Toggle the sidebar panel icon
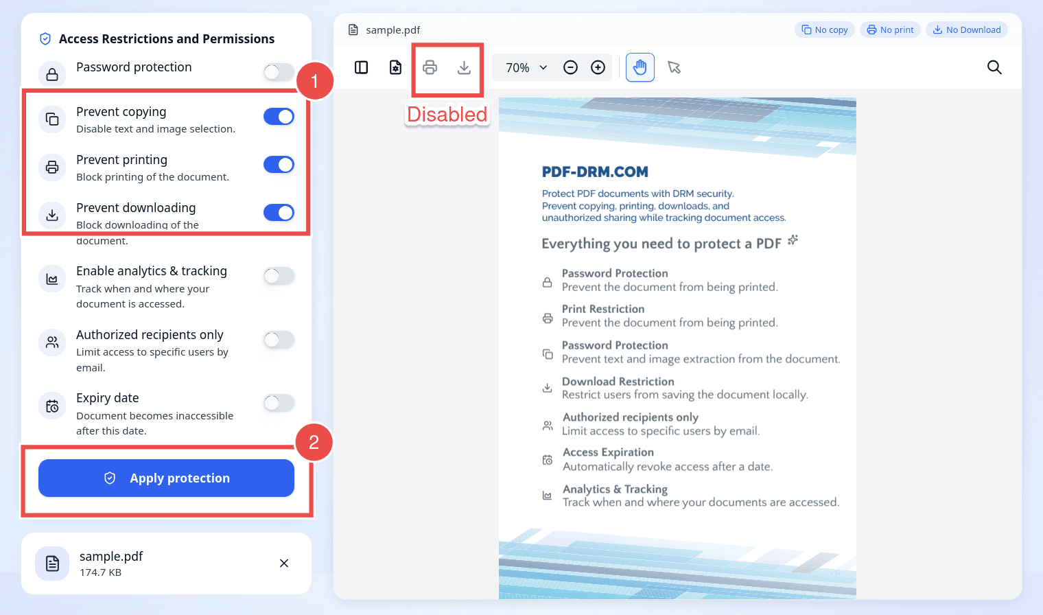1043x615 pixels. tap(362, 67)
